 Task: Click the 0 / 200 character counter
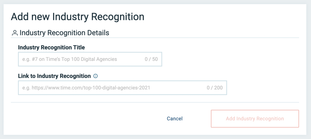pos(215,88)
